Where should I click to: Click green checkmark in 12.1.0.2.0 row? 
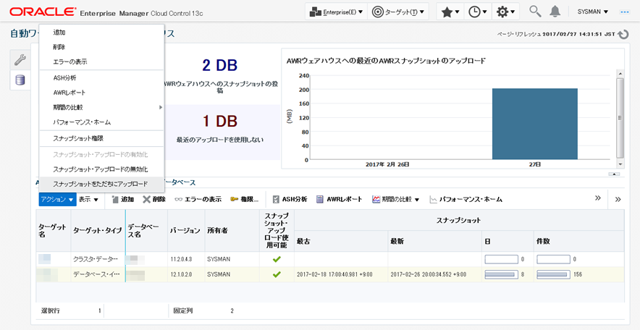pos(277,274)
